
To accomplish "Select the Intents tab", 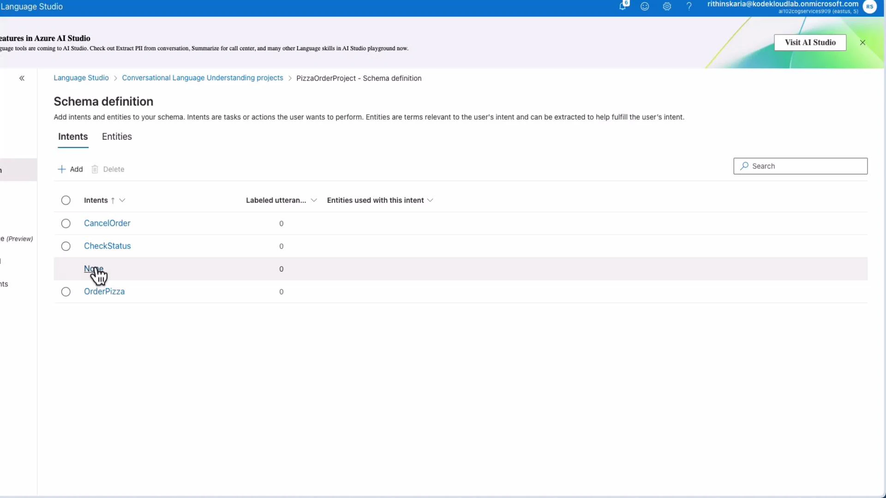I will point(72,136).
